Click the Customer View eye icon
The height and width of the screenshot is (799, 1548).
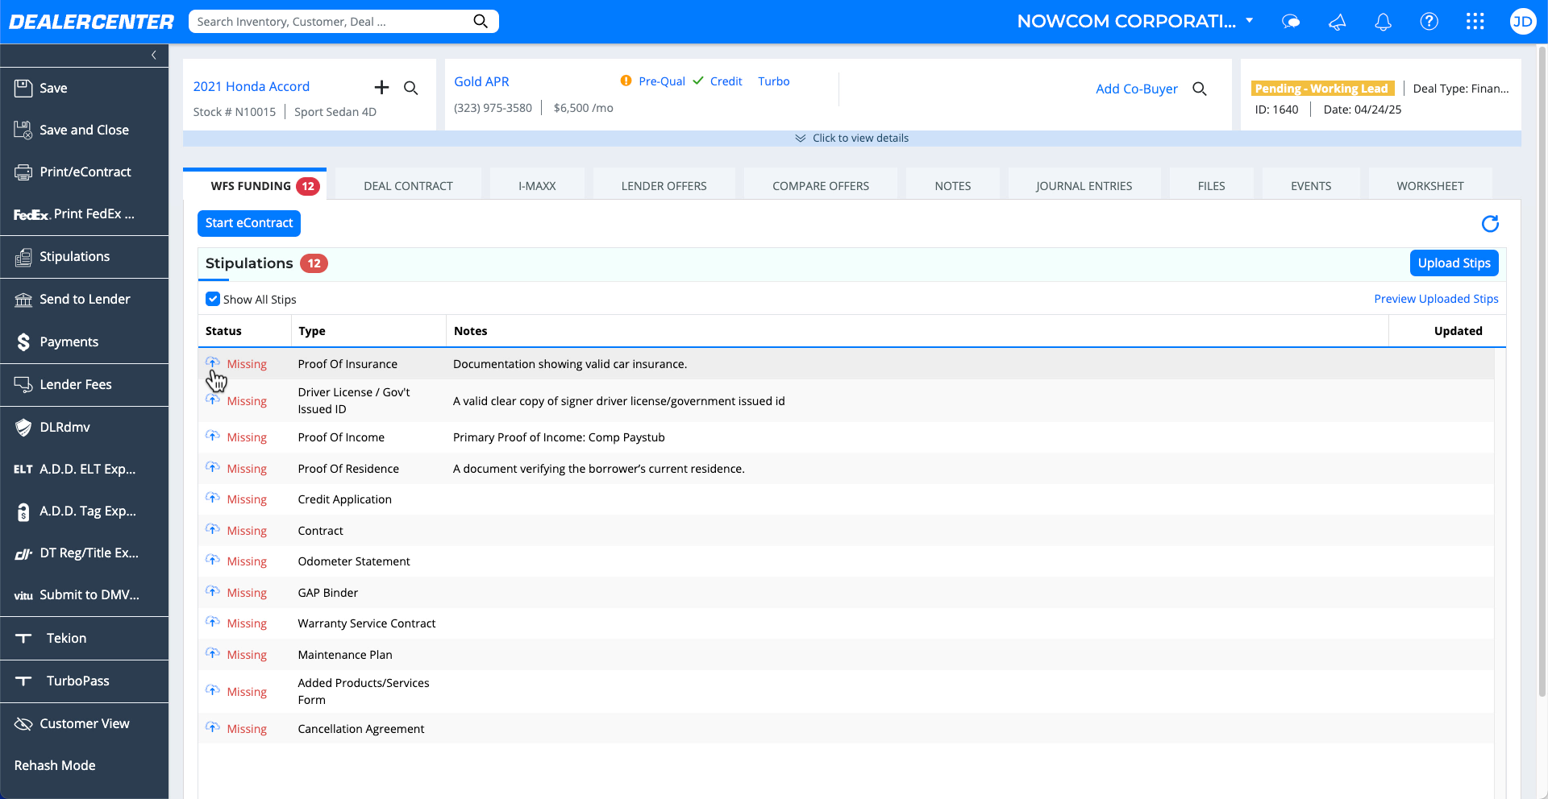coord(23,723)
